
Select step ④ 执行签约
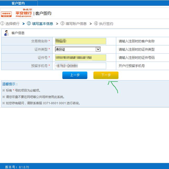pyautogui.click(x=103, y=24)
